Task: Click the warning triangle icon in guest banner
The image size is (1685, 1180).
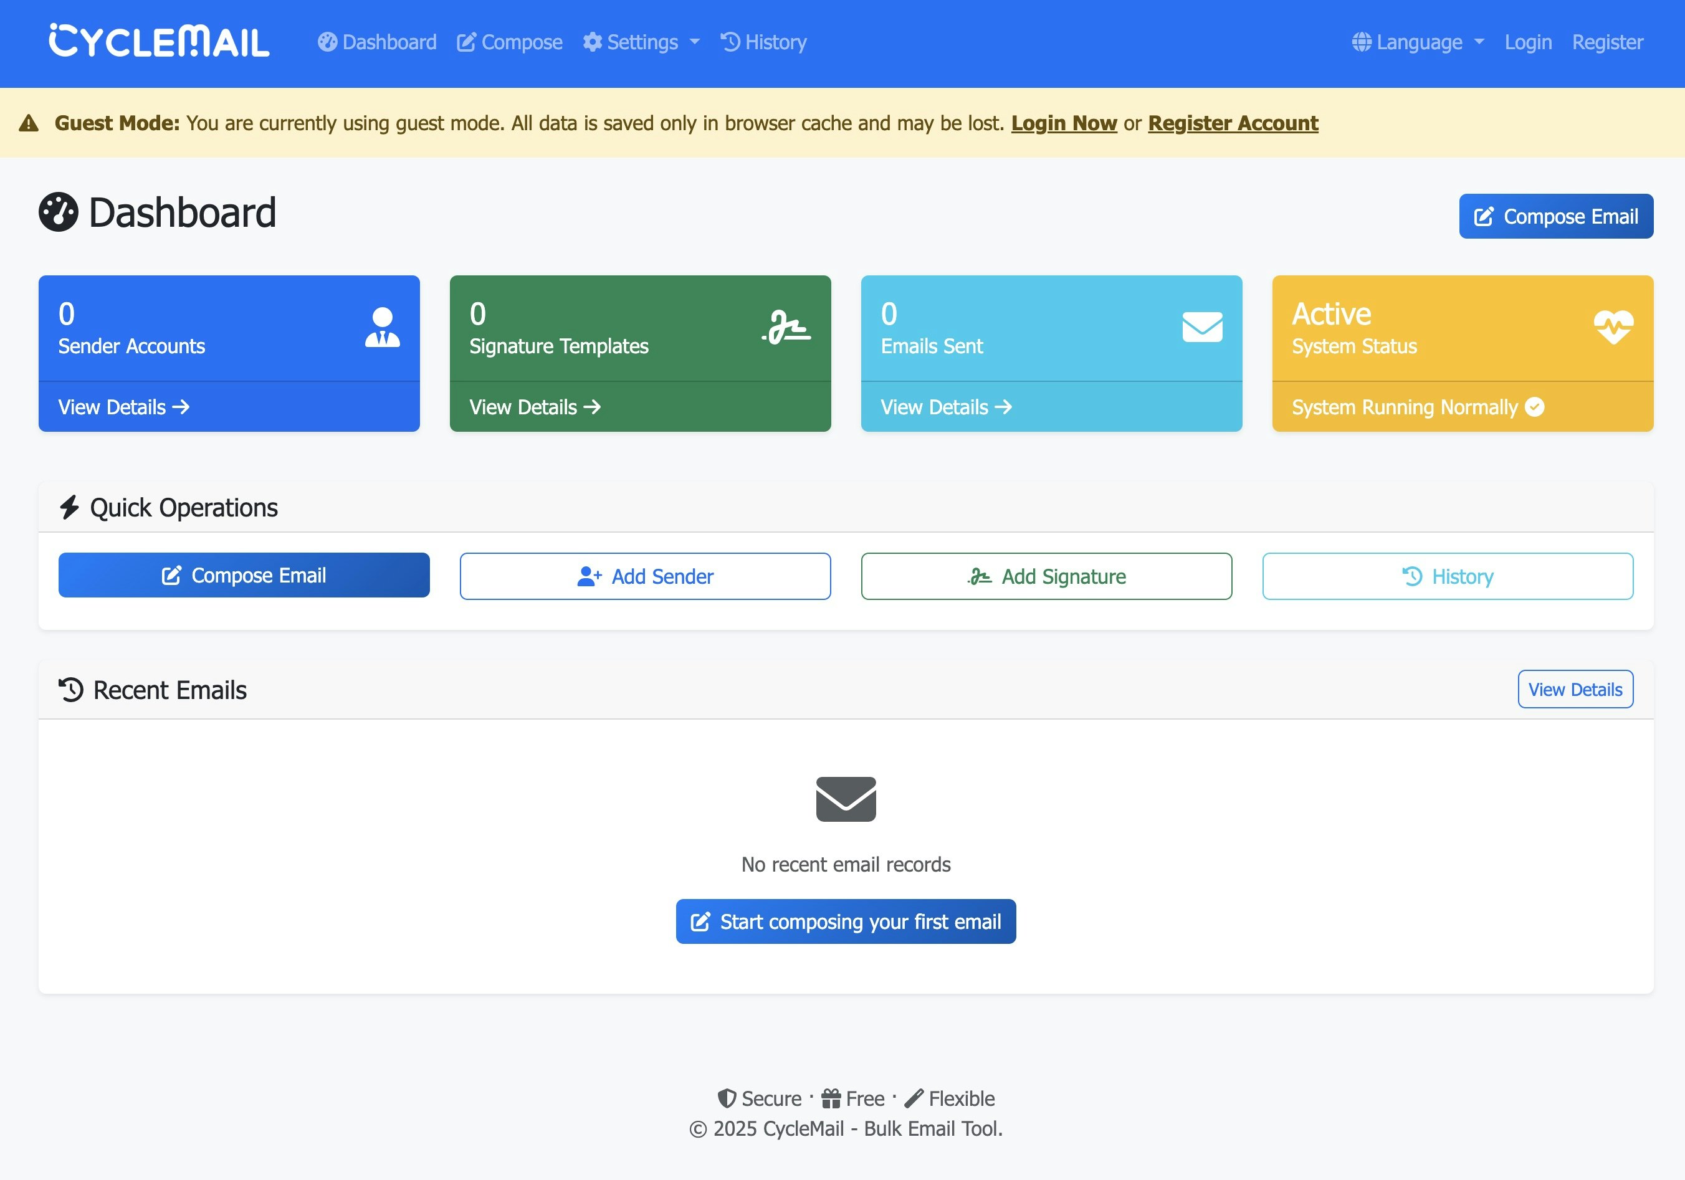Action: pos(29,123)
